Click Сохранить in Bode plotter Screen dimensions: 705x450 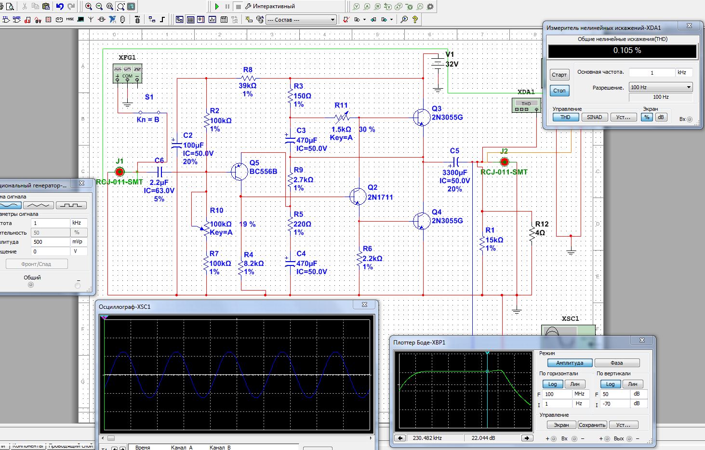pos(592,425)
